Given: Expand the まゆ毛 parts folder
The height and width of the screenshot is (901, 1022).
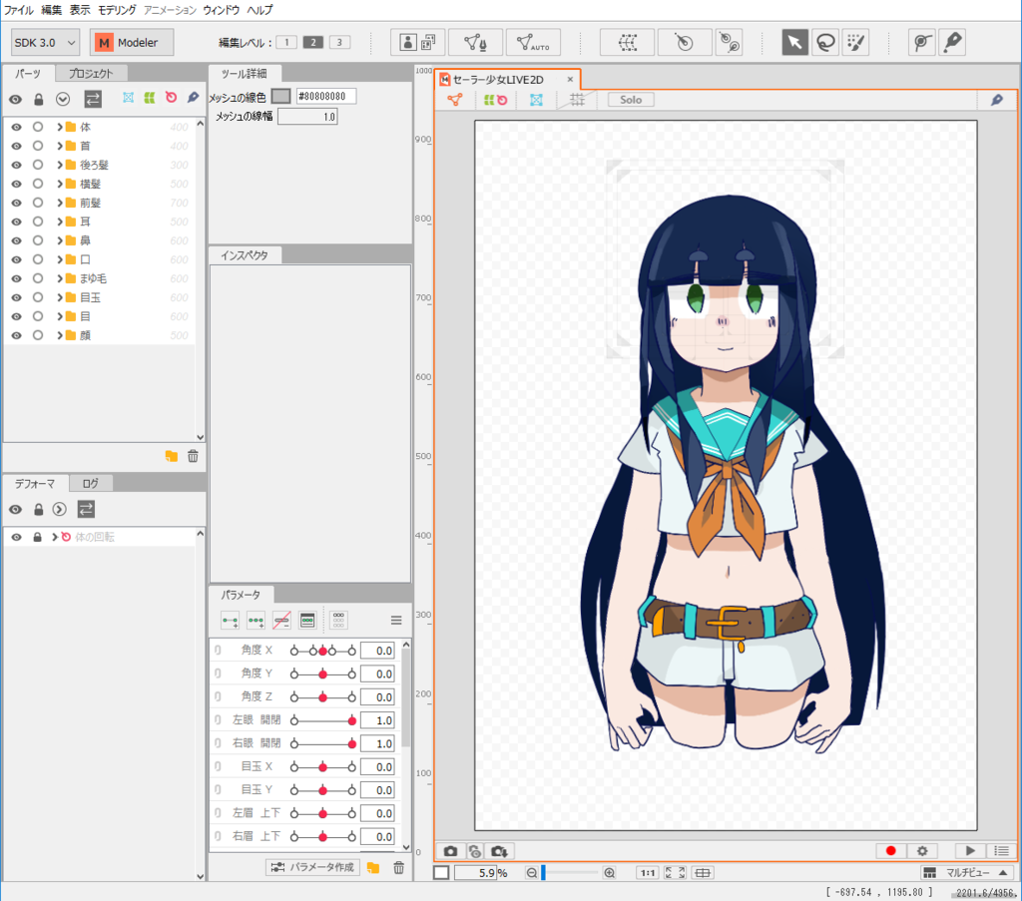Looking at the screenshot, I should pyautogui.click(x=59, y=278).
